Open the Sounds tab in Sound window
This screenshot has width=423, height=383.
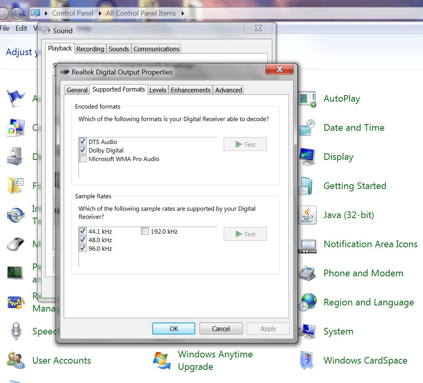tap(119, 49)
